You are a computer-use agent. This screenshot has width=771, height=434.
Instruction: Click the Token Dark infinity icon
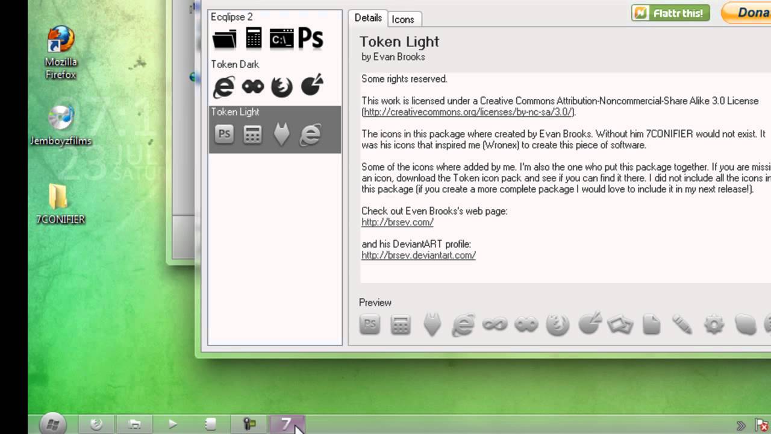[x=253, y=87]
